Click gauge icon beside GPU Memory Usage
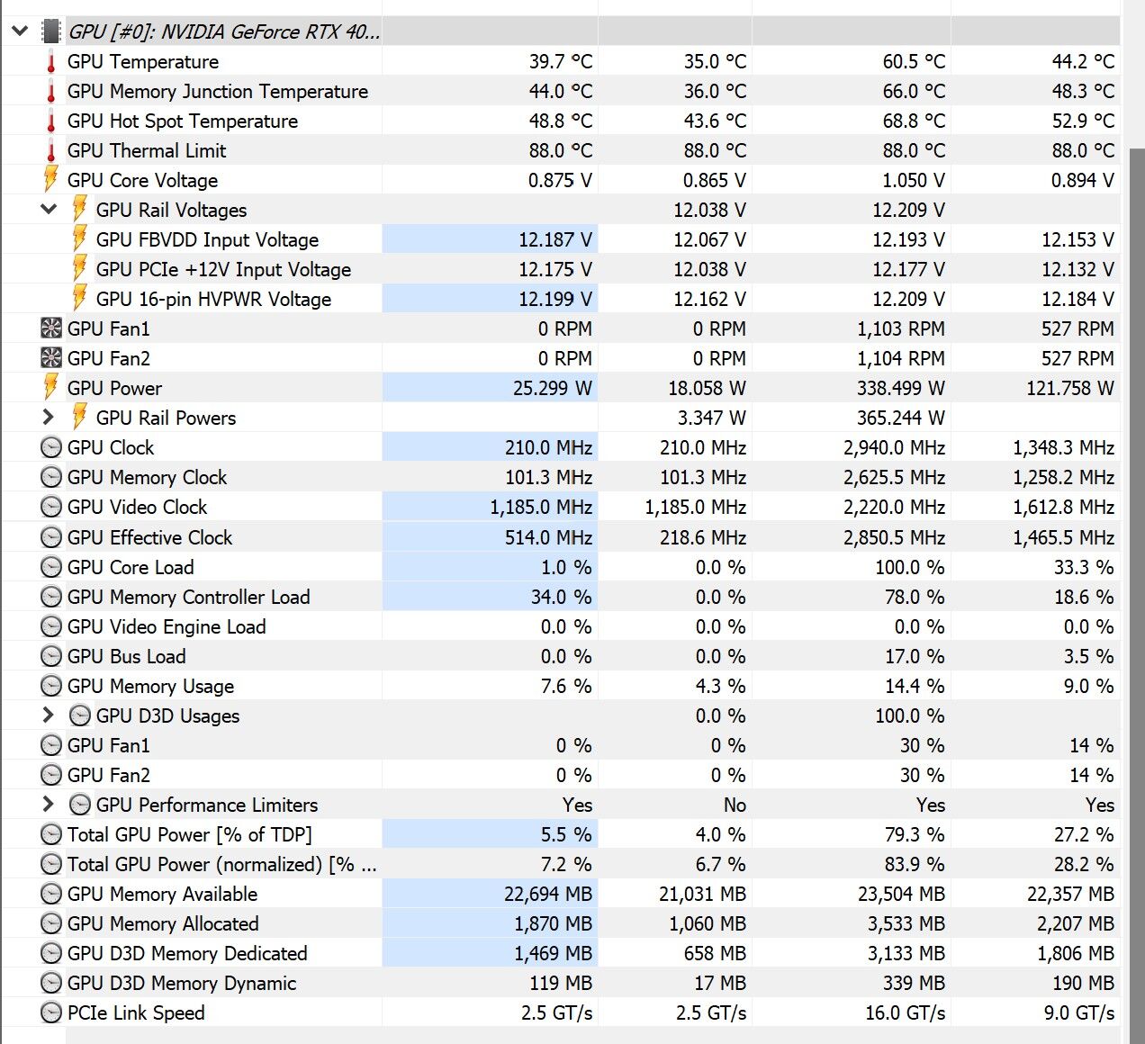1145x1044 pixels. (51, 686)
